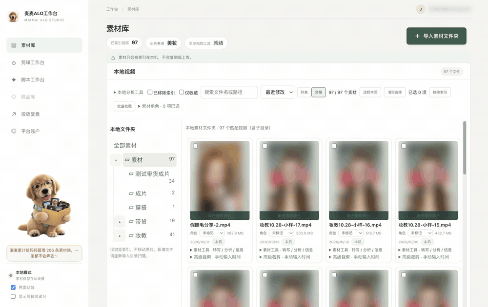Viewport: 488px width, 307px height.
Task: Click the folder icon next to 穿搭
Action: click(131, 208)
